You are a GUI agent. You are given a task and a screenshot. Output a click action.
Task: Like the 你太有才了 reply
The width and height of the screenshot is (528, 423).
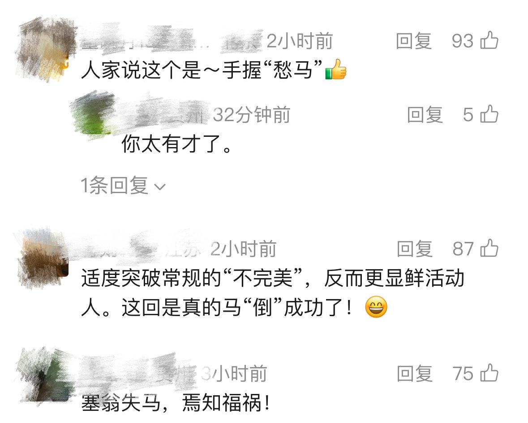pyautogui.click(x=489, y=114)
